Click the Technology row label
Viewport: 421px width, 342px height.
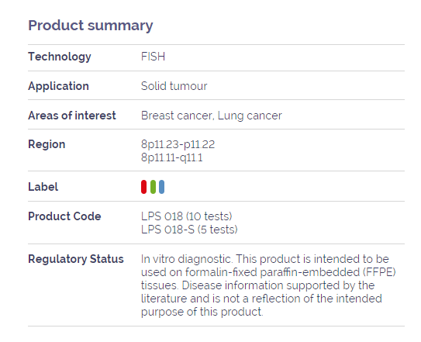[60, 57]
